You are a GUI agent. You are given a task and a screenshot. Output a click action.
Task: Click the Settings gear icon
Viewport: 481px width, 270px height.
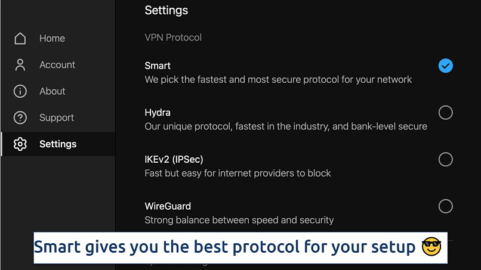pos(20,144)
